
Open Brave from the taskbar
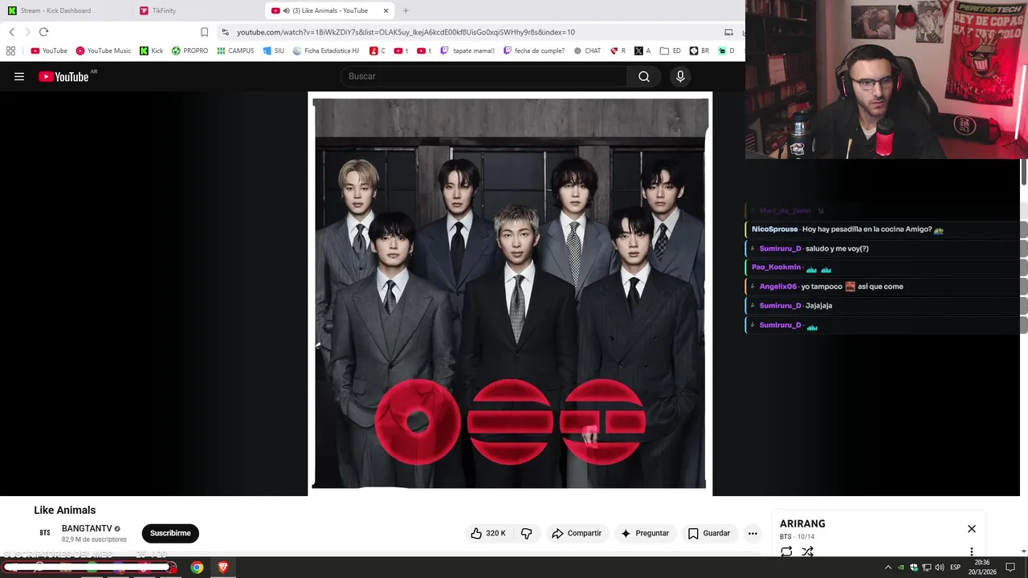pyautogui.click(x=223, y=568)
